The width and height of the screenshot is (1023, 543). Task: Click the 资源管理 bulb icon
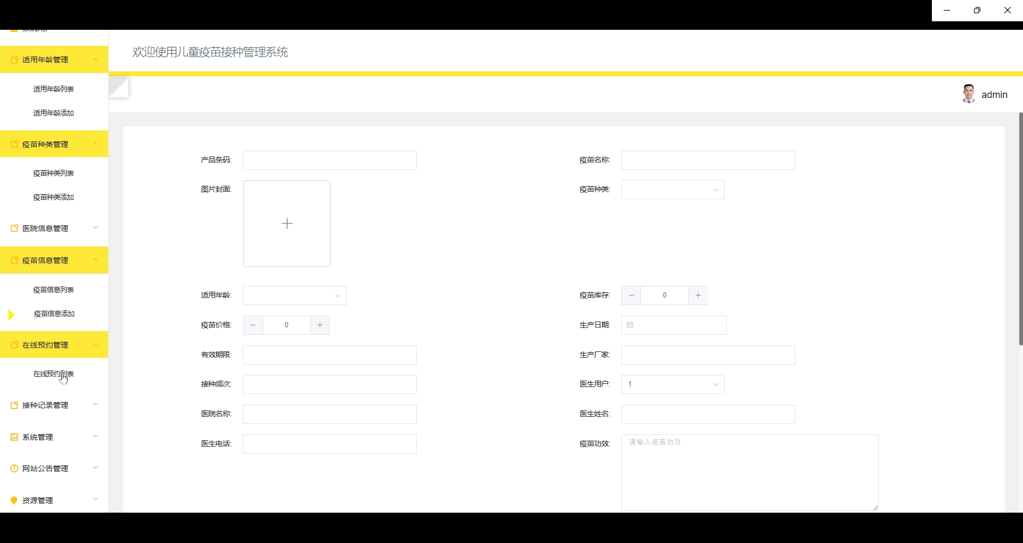[x=14, y=500]
